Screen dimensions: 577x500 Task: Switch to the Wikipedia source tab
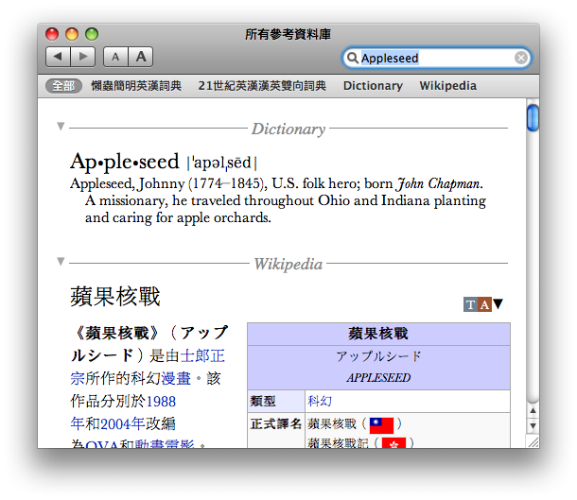coord(447,86)
